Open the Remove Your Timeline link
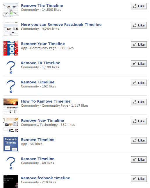The width and height of the screenshot is (150, 188). click(x=43, y=44)
